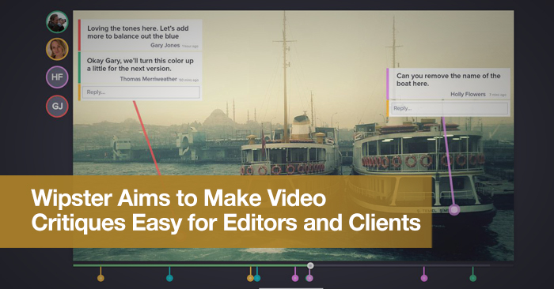
Task: Jump to purple marker before playhead
Action: tap(295, 278)
